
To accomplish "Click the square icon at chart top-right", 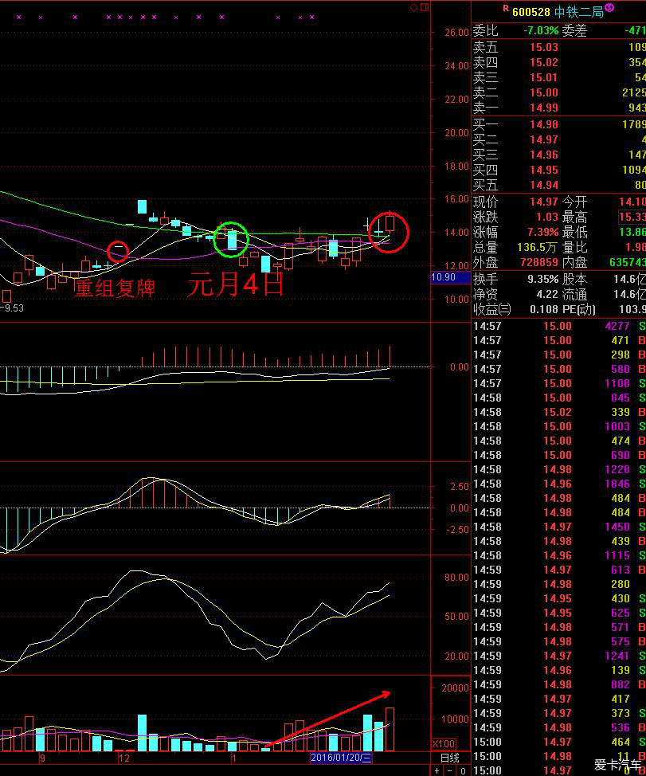I will coord(424,7).
